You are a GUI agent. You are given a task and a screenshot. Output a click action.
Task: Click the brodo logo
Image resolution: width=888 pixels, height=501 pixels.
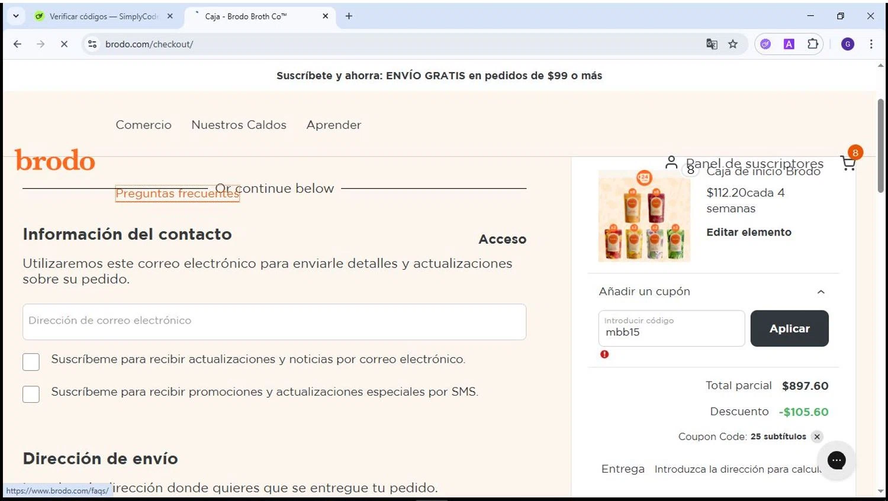click(x=55, y=160)
